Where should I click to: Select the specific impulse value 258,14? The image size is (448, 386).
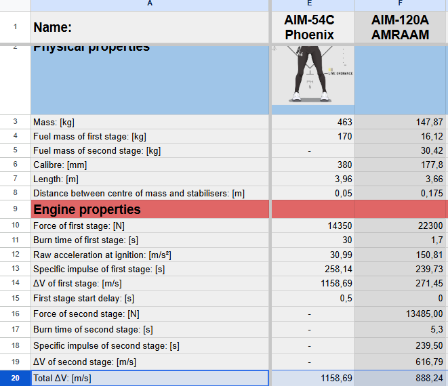[313, 269]
